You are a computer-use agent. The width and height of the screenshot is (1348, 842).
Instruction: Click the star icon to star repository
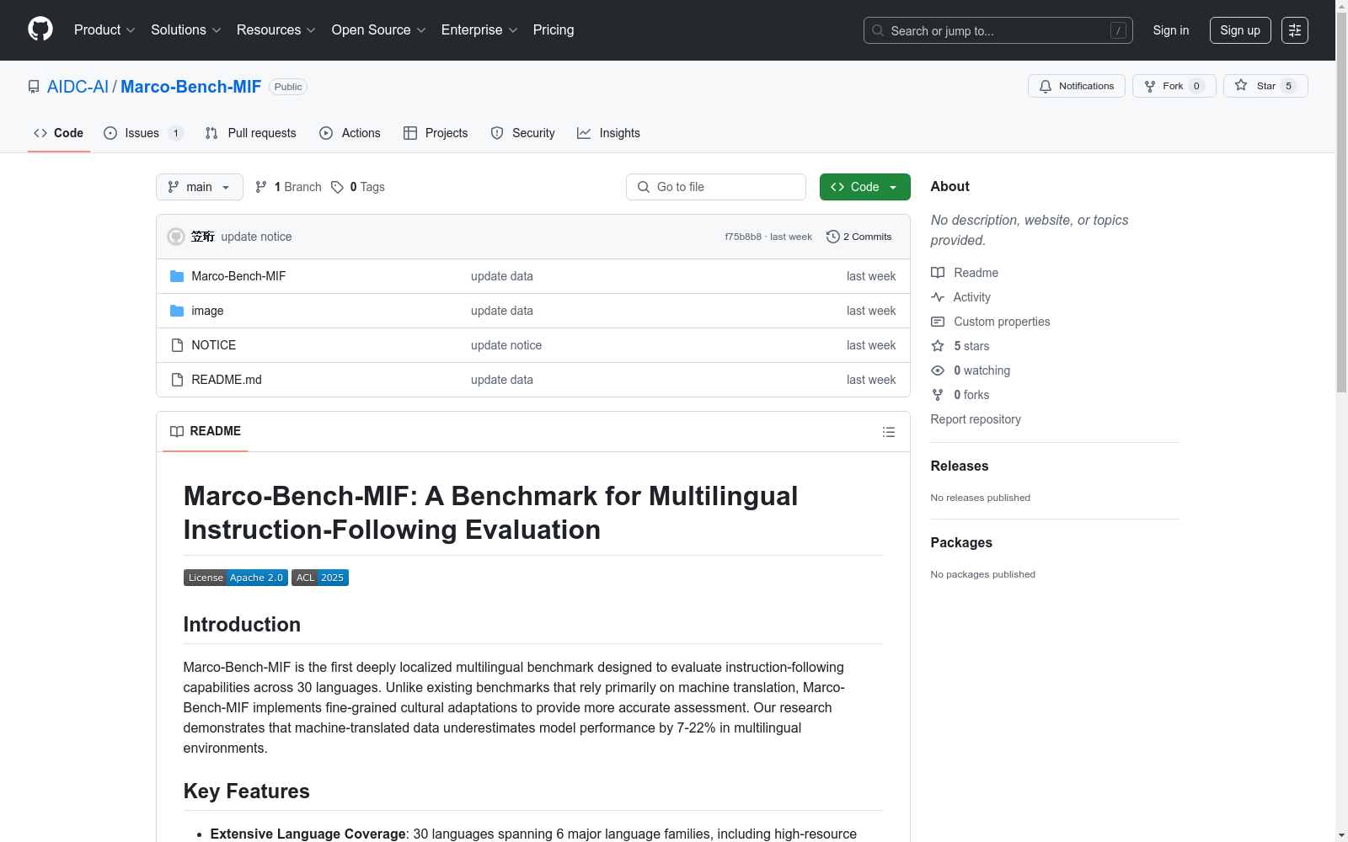[x=1241, y=85]
